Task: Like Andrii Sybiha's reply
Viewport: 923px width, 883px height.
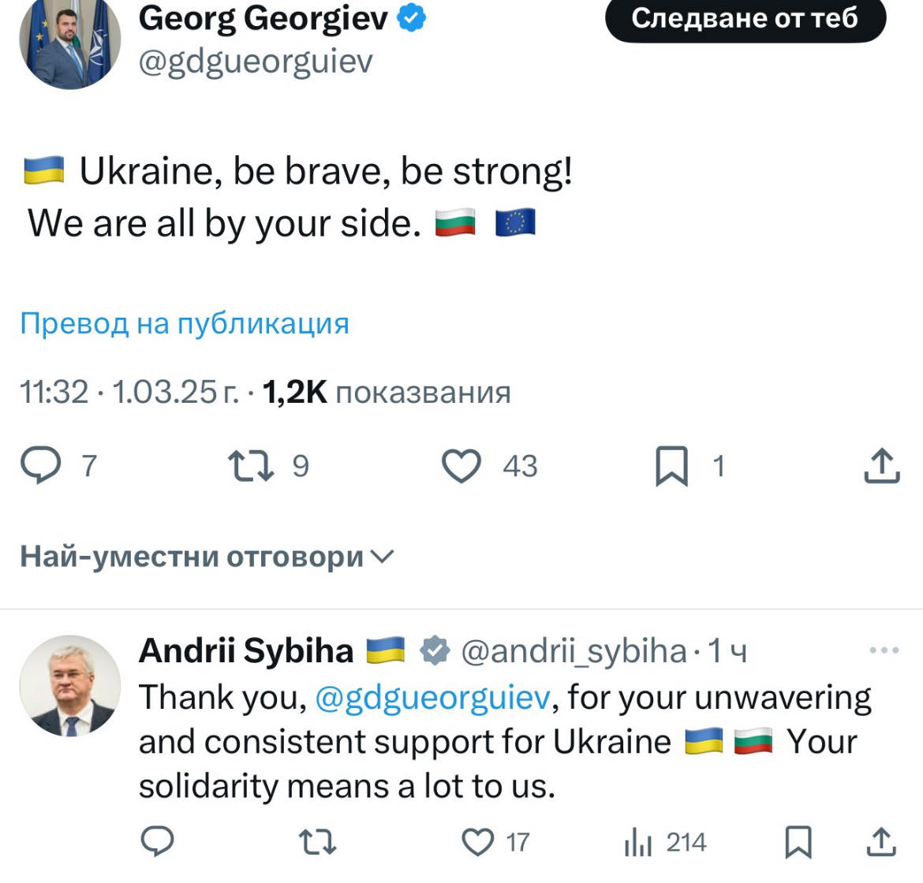Action: pyautogui.click(x=477, y=842)
